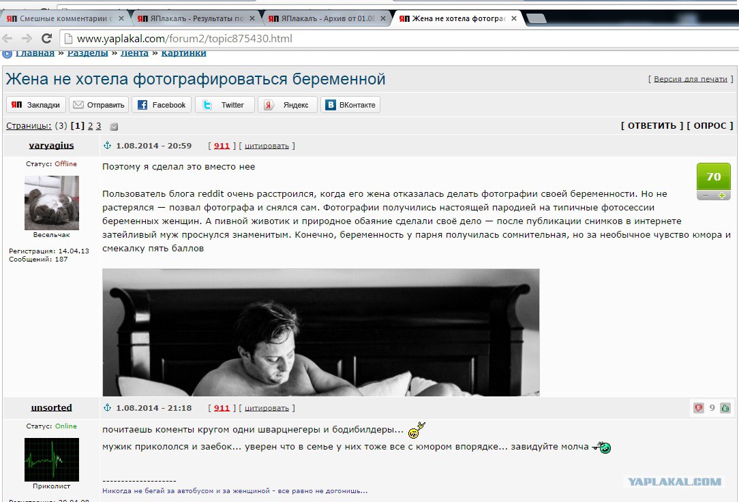Close the 'ЯПлакалъ - Архив' tab
This screenshot has height=502, width=739.
(383, 18)
